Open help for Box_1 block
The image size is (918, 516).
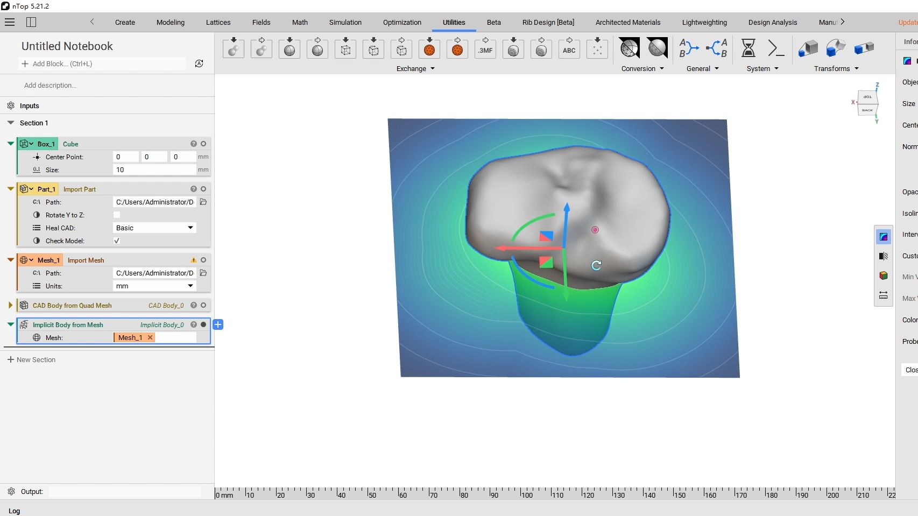point(194,144)
